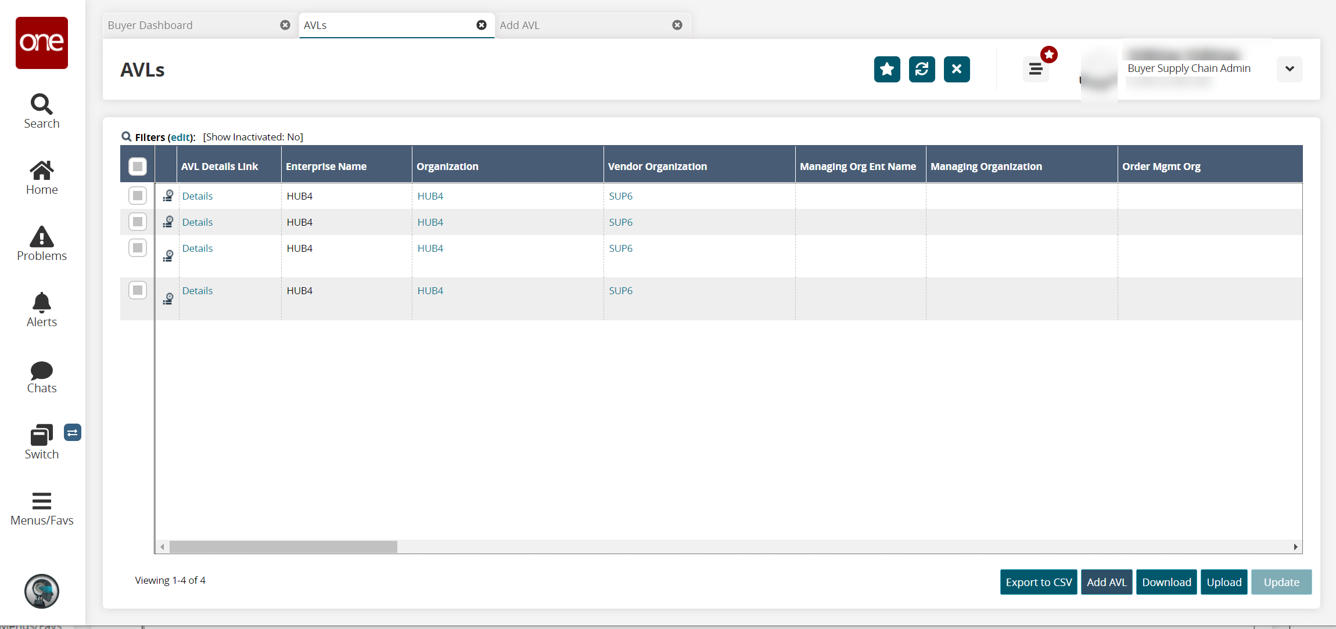1336x629 pixels.
Task: Click the filters edit link
Action: pyautogui.click(x=181, y=138)
